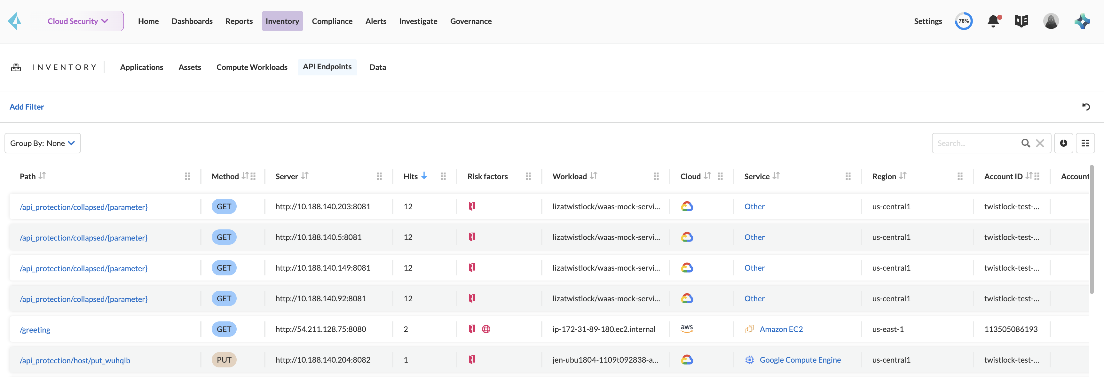Click the risk factor icon in the PUT row
Viewport: 1104px width, 377px height.
[472, 359]
